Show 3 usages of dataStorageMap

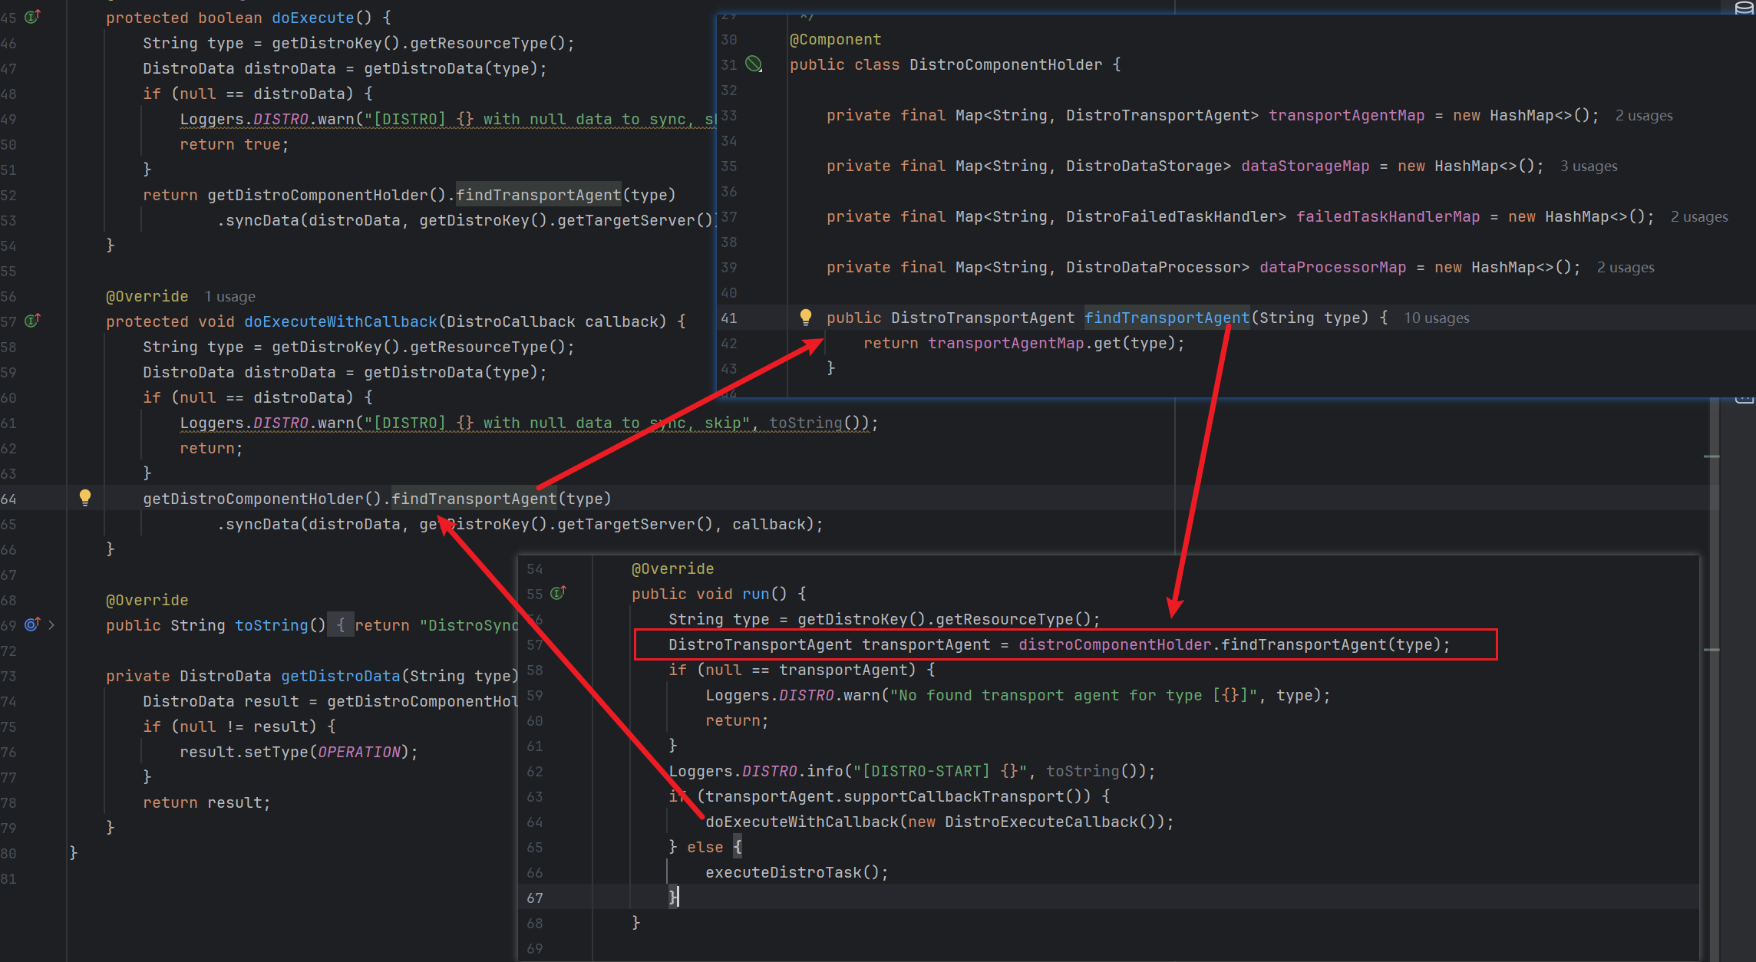pyautogui.click(x=1588, y=166)
